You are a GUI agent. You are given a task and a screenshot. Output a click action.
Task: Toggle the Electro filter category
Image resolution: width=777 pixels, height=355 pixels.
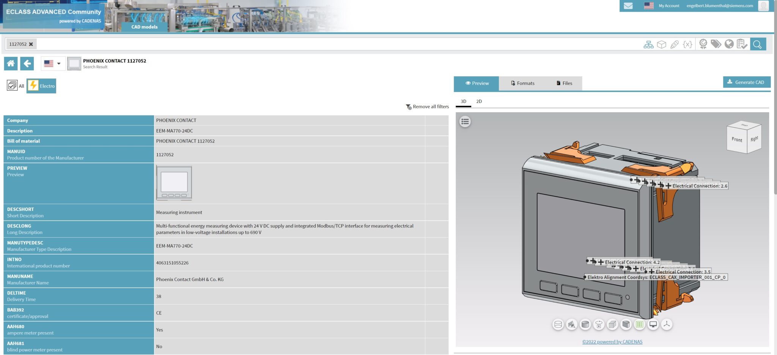41,86
